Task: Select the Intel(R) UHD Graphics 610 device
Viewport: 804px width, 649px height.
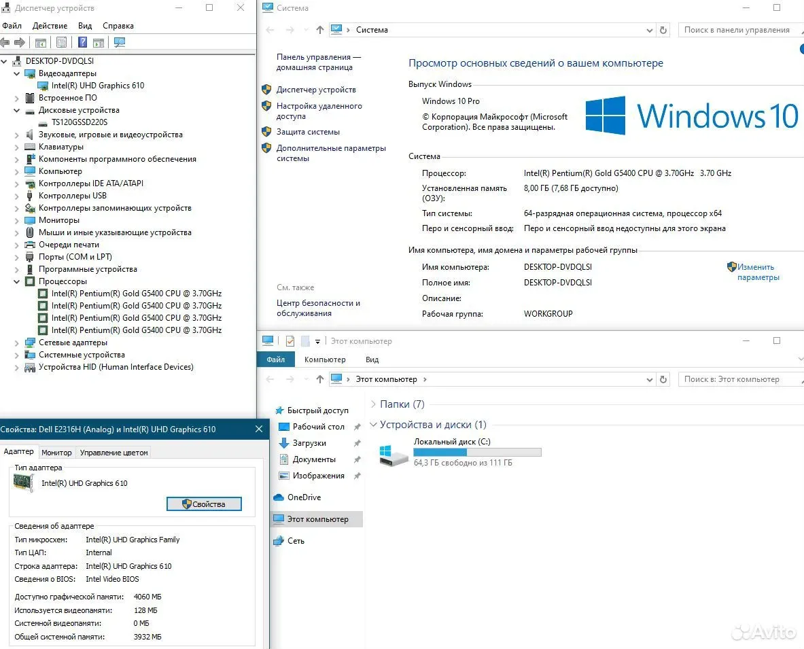Action: (97, 86)
